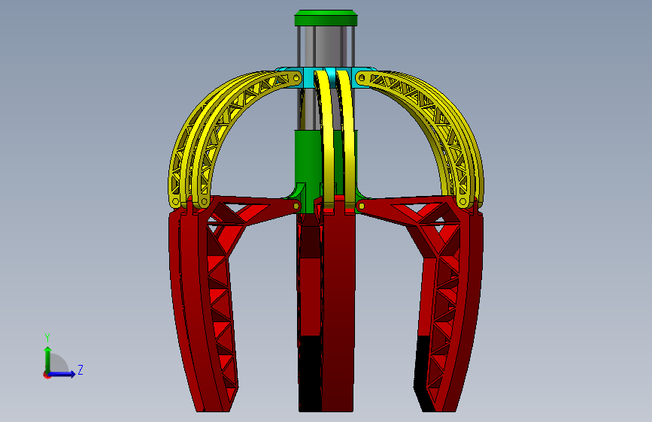Viewport: 652px width, 422px height.
Task: Select the yellow pivot pin on left red link
Action: coord(296,206)
